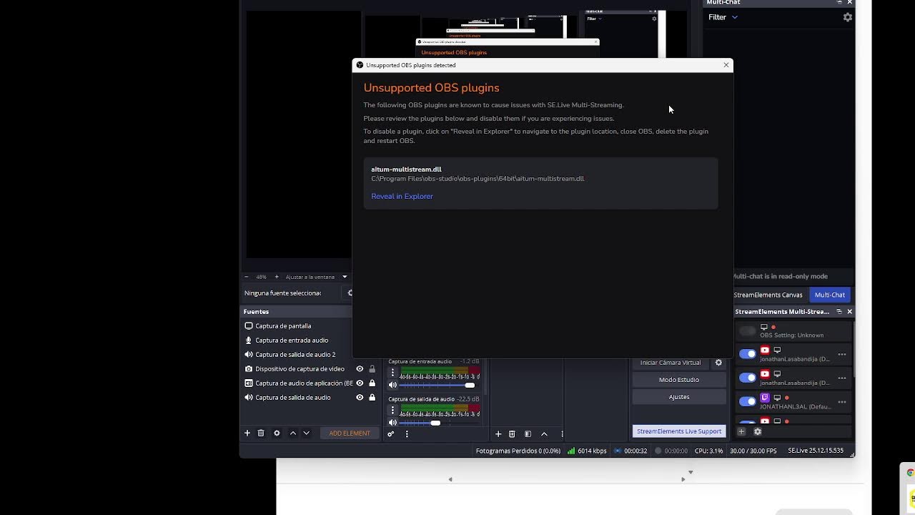Click ADD ELEMENT button

[350, 433]
